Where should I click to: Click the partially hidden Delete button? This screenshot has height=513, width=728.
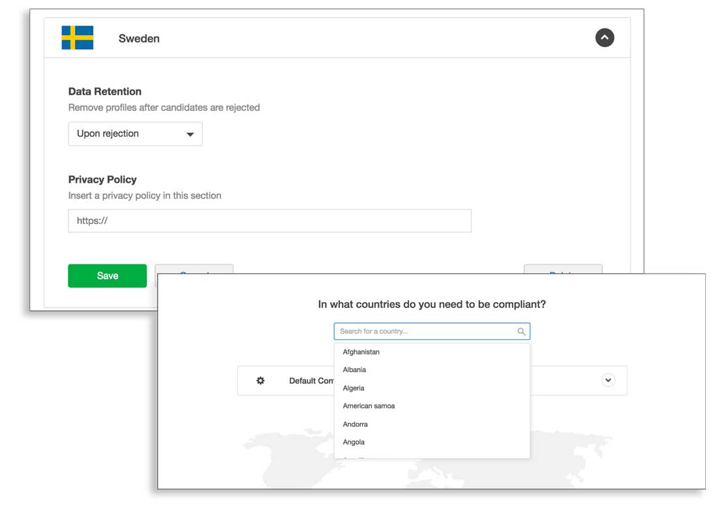pyautogui.click(x=562, y=269)
